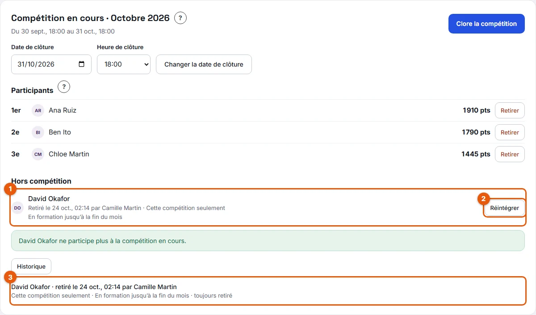Click the '3e' rank label
Viewport: 536px width, 315px height.
click(x=15, y=154)
